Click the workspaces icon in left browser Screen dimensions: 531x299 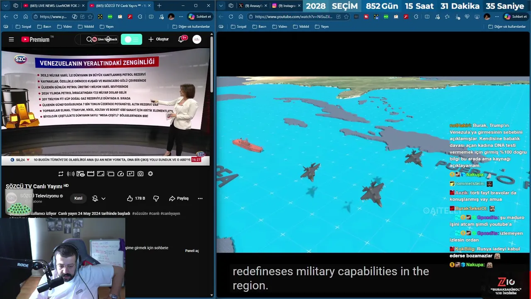coord(16,6)
